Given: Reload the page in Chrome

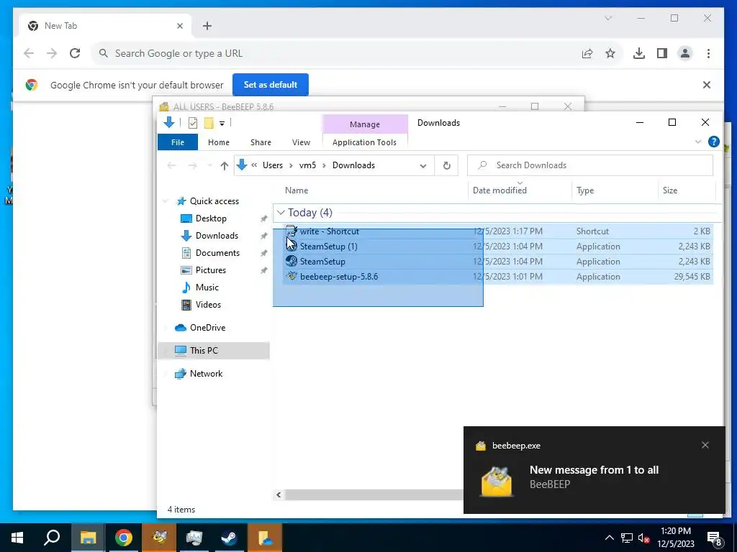Looking at the screenshot, I should coord(75,53).
